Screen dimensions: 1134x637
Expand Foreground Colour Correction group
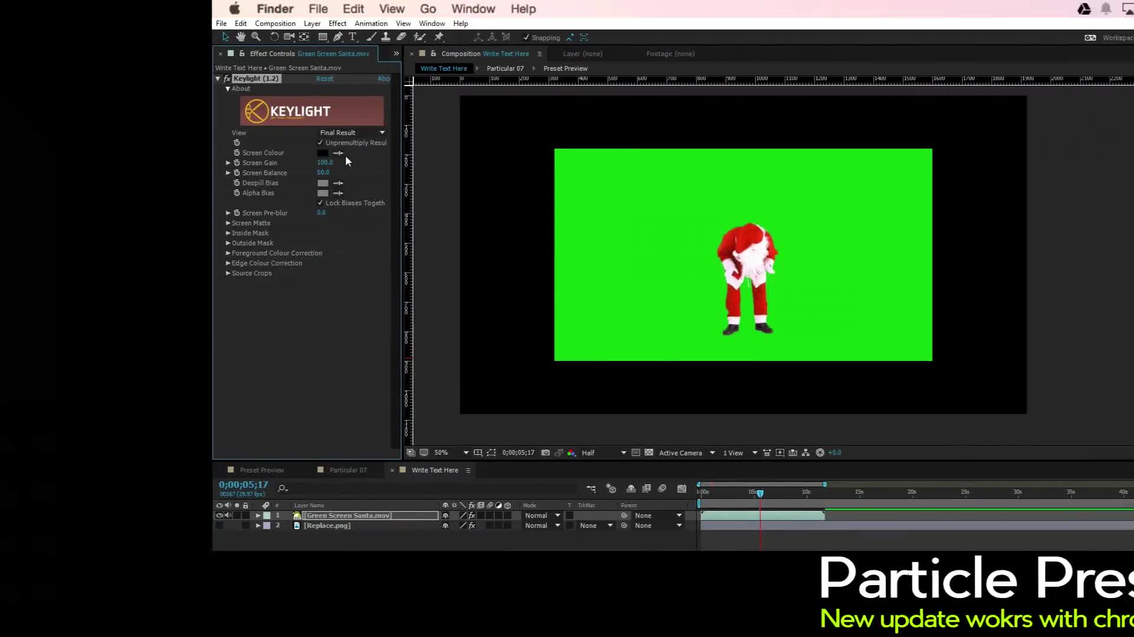tap(228, 253)
